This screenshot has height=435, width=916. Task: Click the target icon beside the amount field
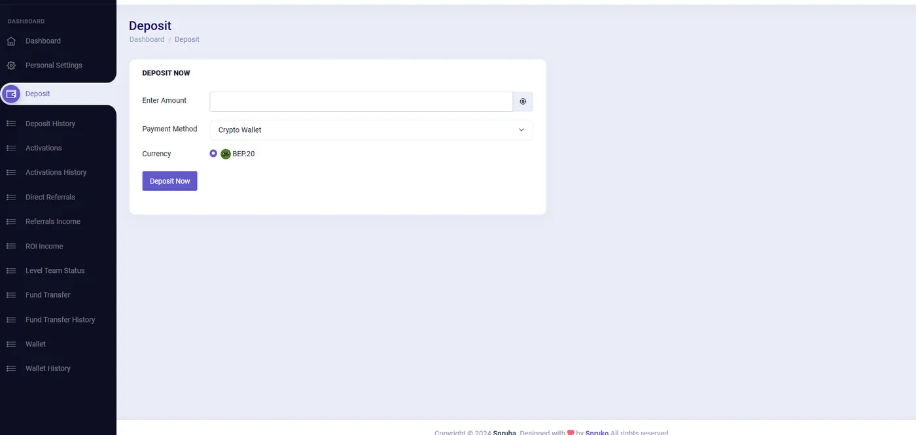click(523, 101)
